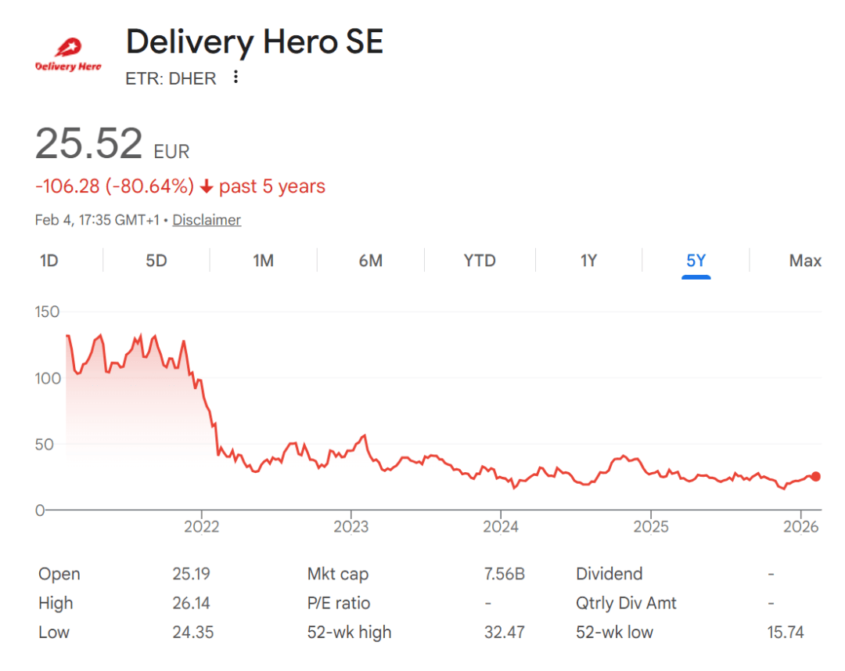This screenshot has width=845, height=671.
Task: Show the YTD chart range
Action: click(x=480, y=261)
